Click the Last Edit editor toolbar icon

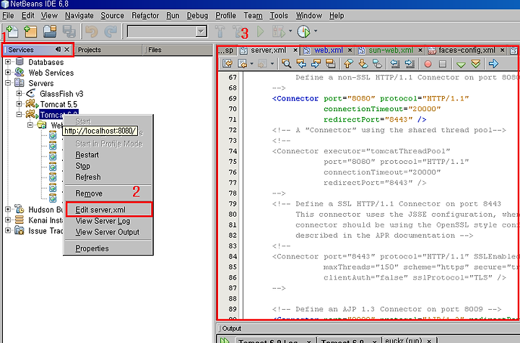pos(227,64)
